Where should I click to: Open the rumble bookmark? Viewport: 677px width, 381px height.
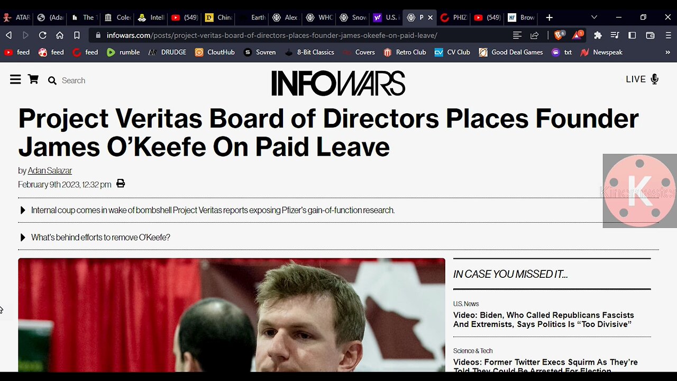[123, 52]
